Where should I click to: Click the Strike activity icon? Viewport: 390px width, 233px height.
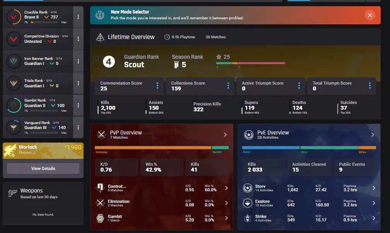(x=248, y=218)
